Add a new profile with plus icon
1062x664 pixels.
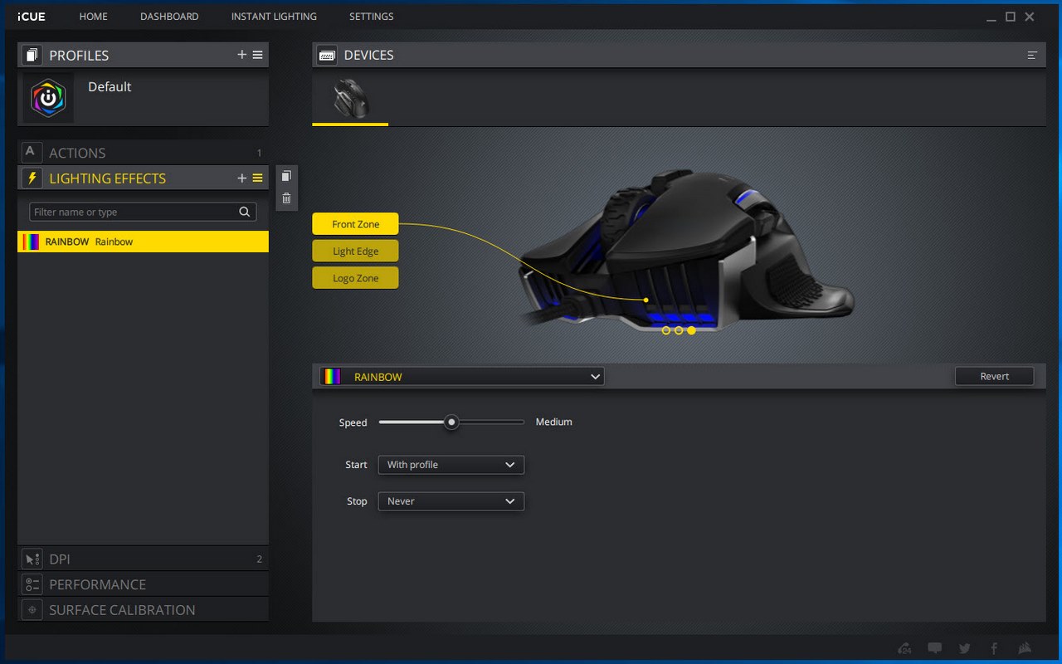click(x=242, y=55)
